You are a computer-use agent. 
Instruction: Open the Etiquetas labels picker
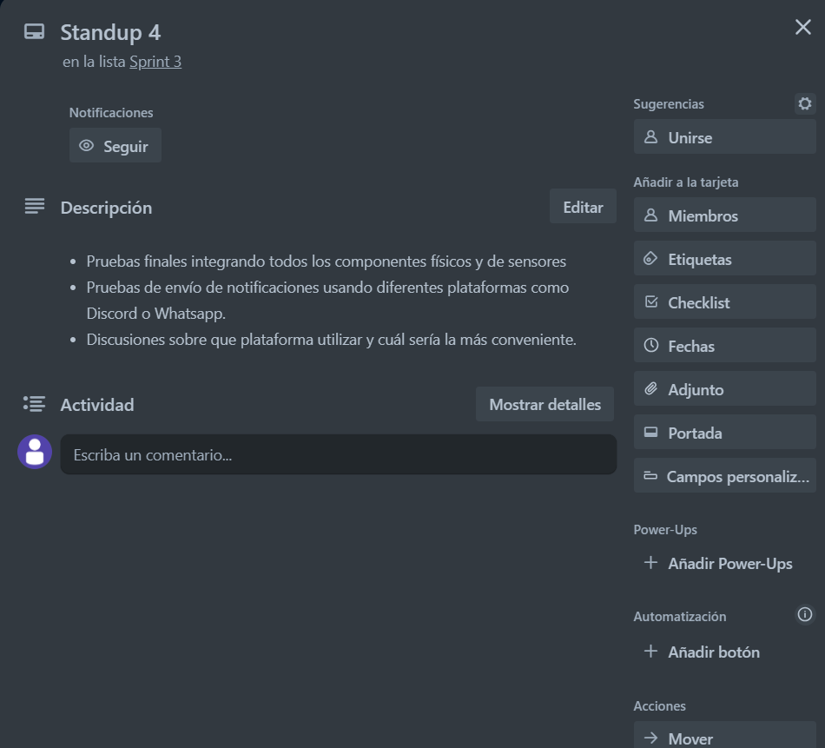click(724, 259)
